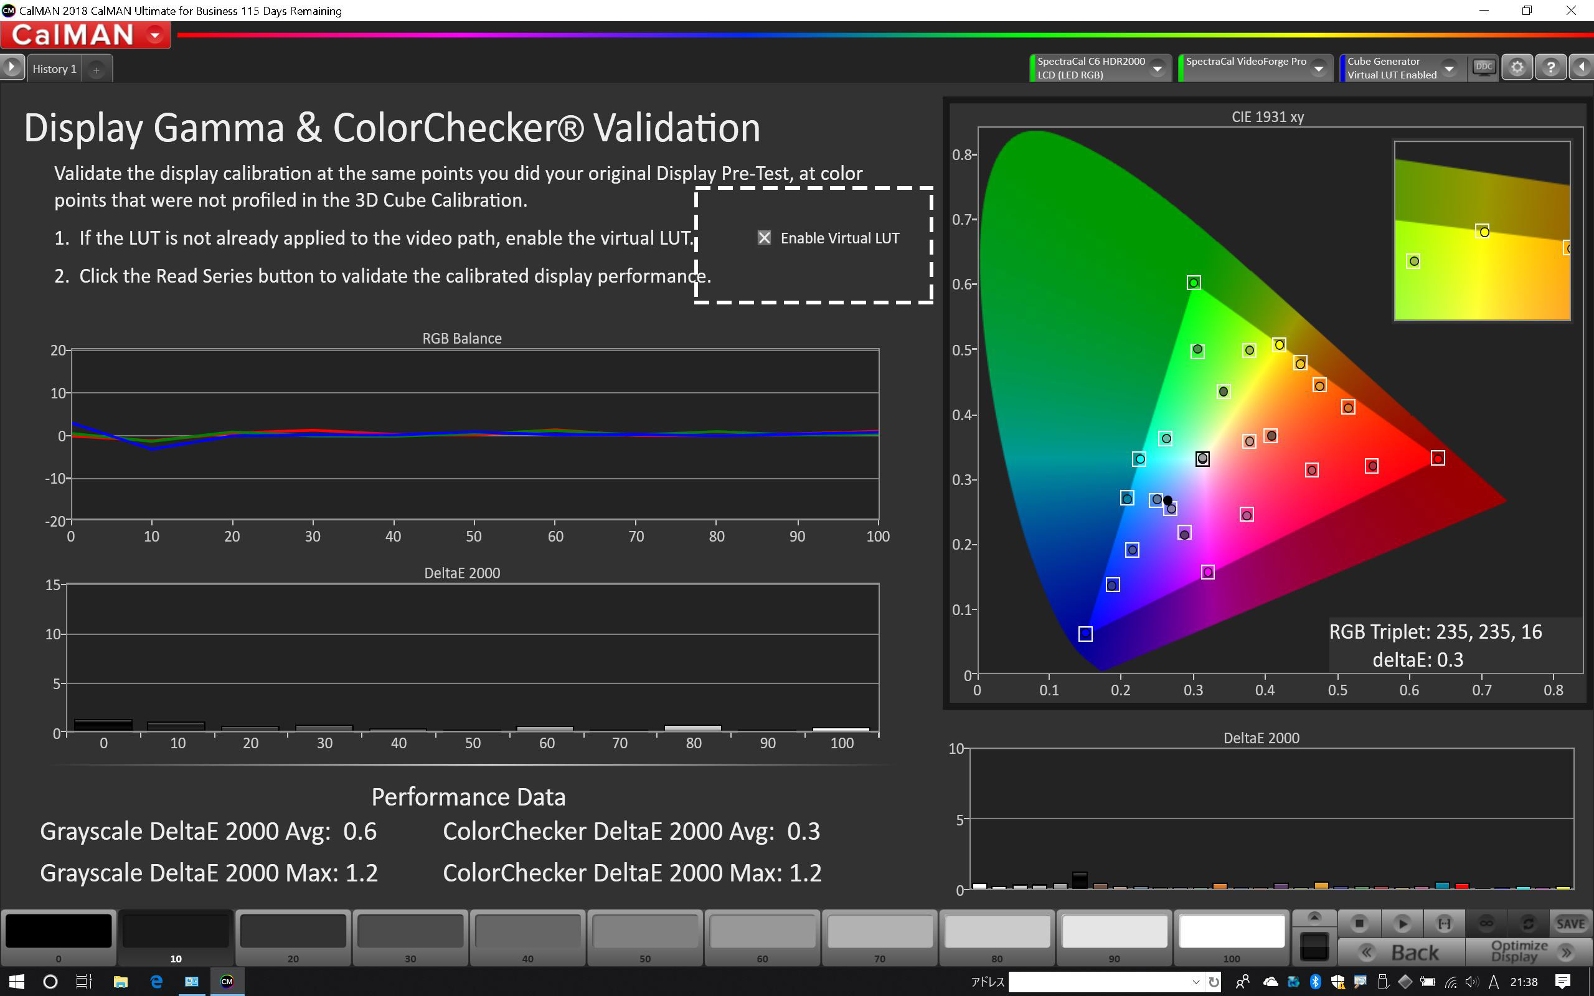Open volume speaker tray icon

point(1472,982)
